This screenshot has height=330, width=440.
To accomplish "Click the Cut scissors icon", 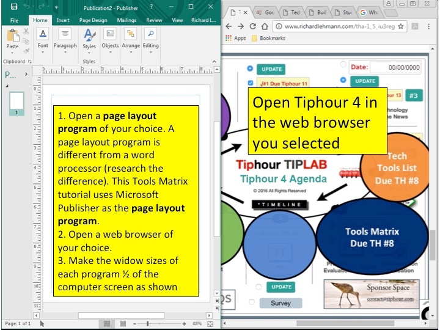I will [26, 31].
